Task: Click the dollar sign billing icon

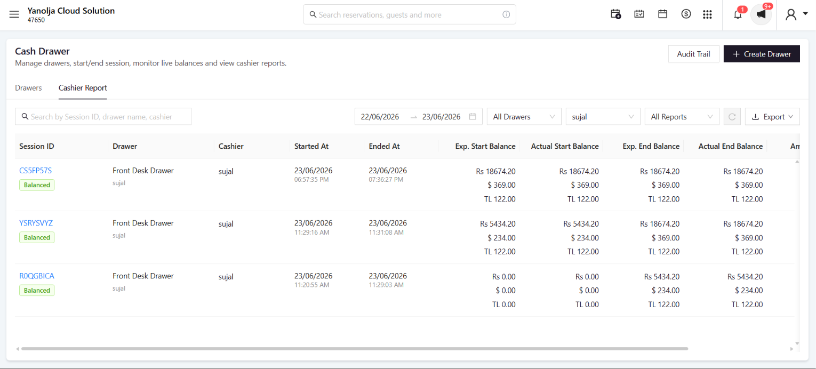Action: [686, 14]
